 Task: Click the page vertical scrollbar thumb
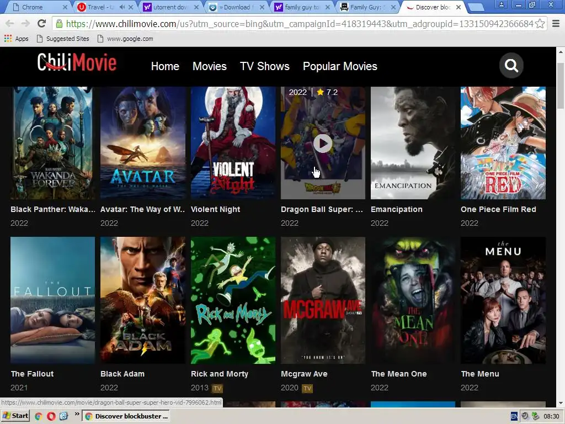[x=561, y=86]
